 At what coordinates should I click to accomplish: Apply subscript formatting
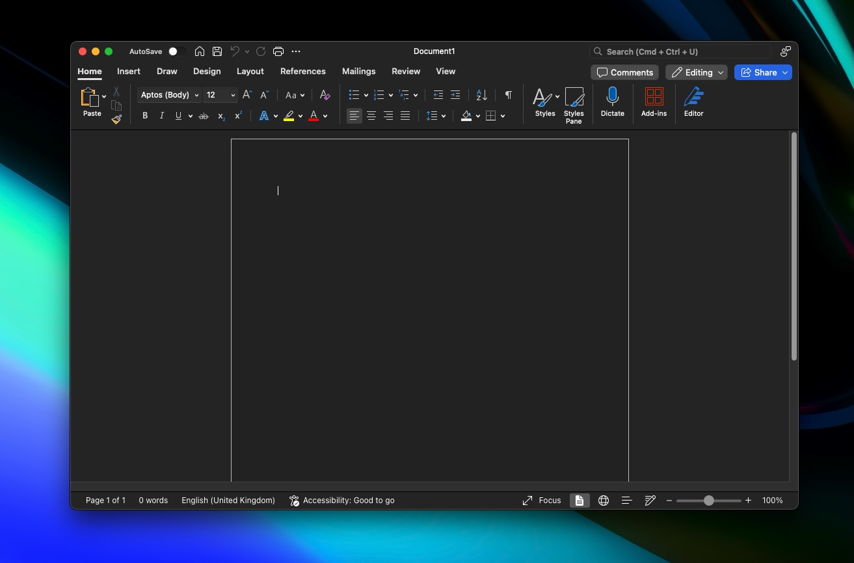tap(220, 115)
